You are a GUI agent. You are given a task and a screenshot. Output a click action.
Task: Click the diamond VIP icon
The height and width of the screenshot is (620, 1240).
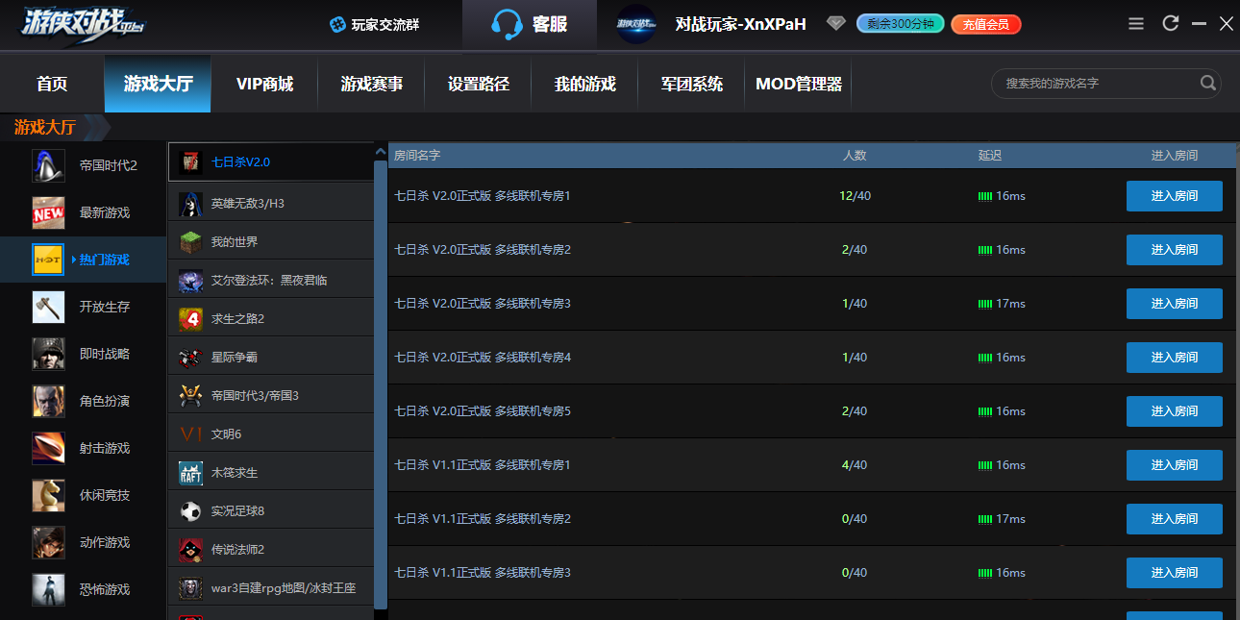835,23
